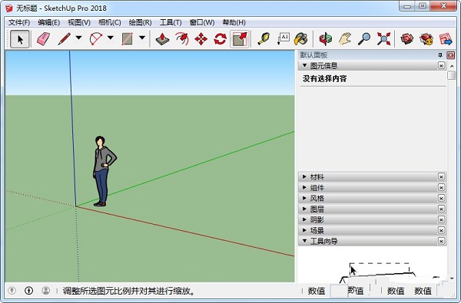Select the Pan hand tool
The width and height of the screenshot is (461, 303).
coord(345,39)
